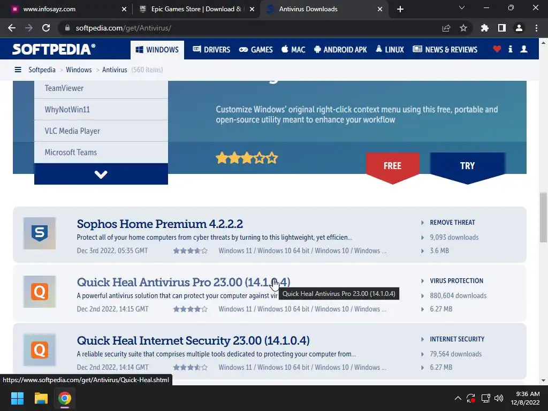Open the tab search chevron
This screenshot has width=548, height=411.
tap(462, 7)
